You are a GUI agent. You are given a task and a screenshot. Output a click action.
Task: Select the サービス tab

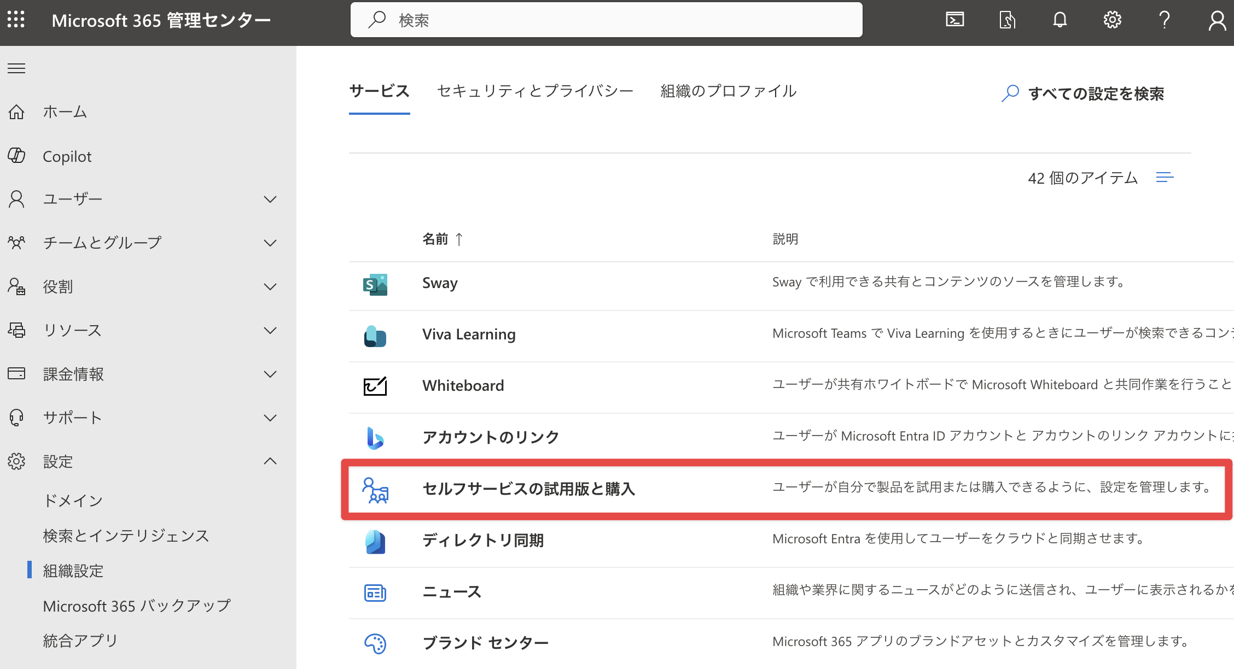[380, 91]
